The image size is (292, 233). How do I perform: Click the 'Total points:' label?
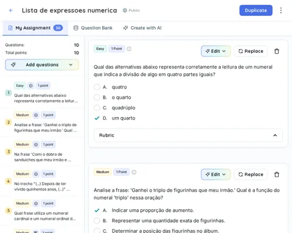click(x=16, y=53)
